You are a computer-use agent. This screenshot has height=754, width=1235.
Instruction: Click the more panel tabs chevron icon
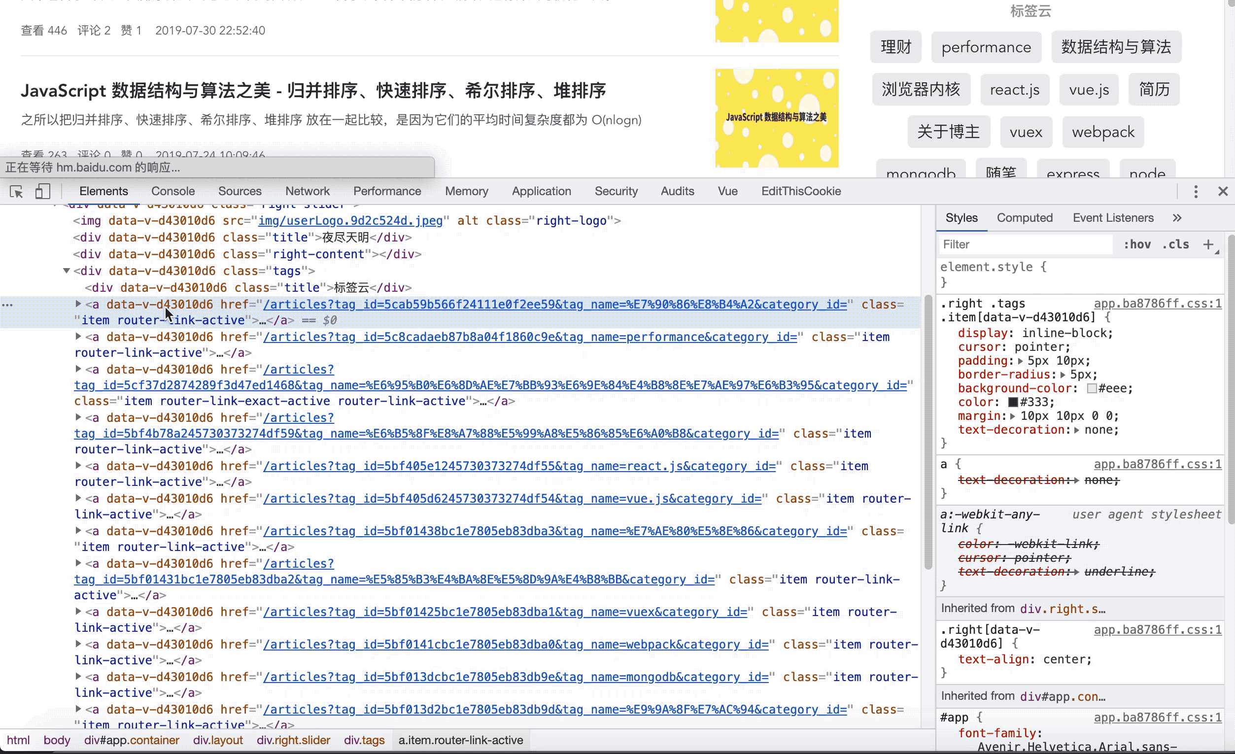1177,218
